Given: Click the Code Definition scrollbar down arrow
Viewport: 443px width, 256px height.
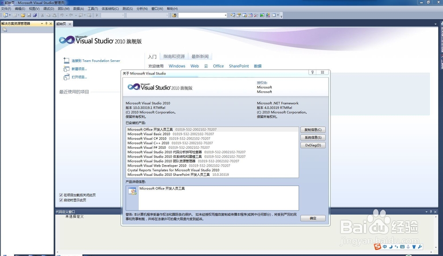Looking at the screenshot, I should pyautogui.click(x=435, y=248).
